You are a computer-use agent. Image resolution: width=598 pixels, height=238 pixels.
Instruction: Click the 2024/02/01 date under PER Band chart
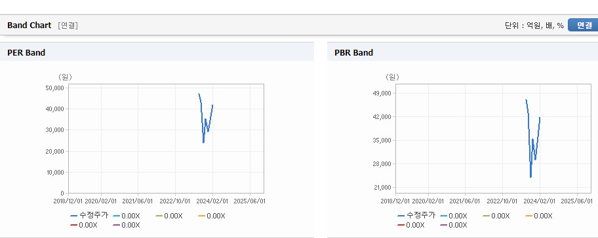pyautogui.click(x=212, y=201)
